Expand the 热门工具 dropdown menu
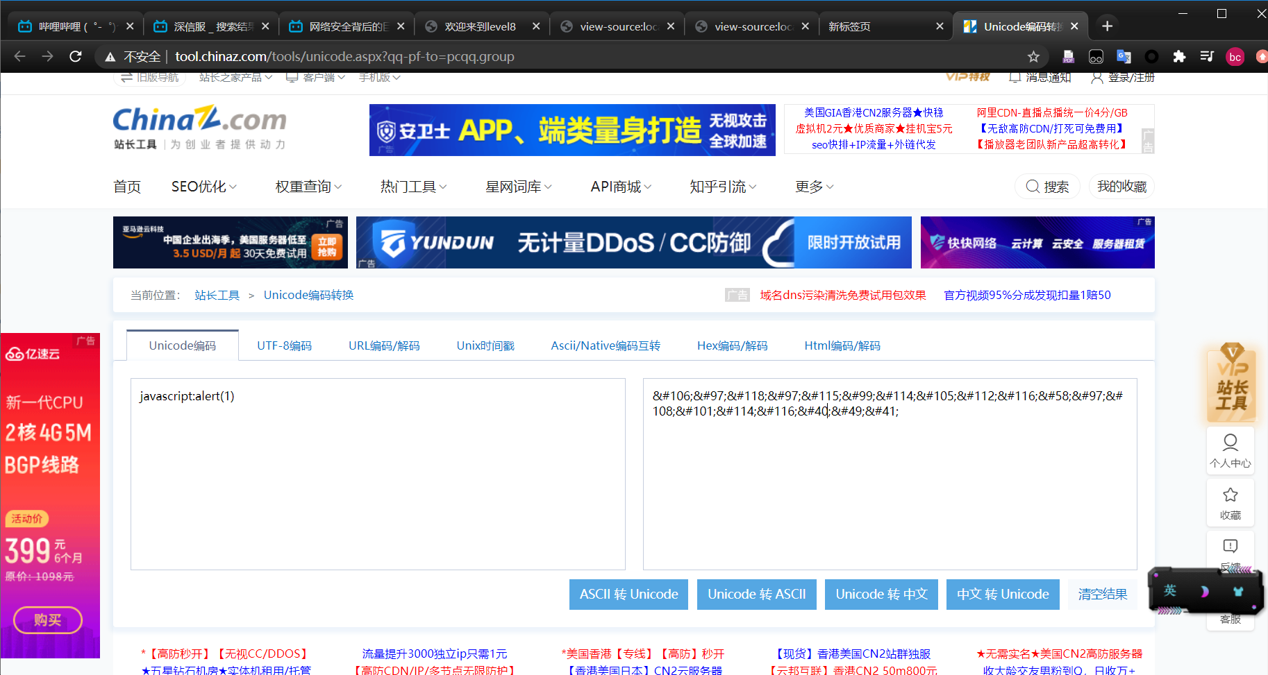 (413, 187)
